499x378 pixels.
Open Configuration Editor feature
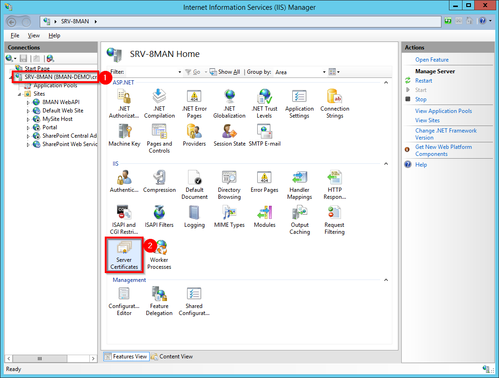tap(124, 301)
